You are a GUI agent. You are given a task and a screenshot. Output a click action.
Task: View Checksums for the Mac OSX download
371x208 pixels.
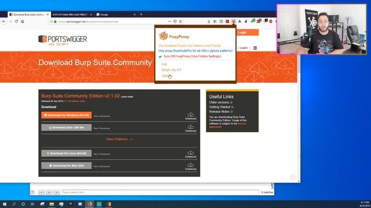click(101, 166)
